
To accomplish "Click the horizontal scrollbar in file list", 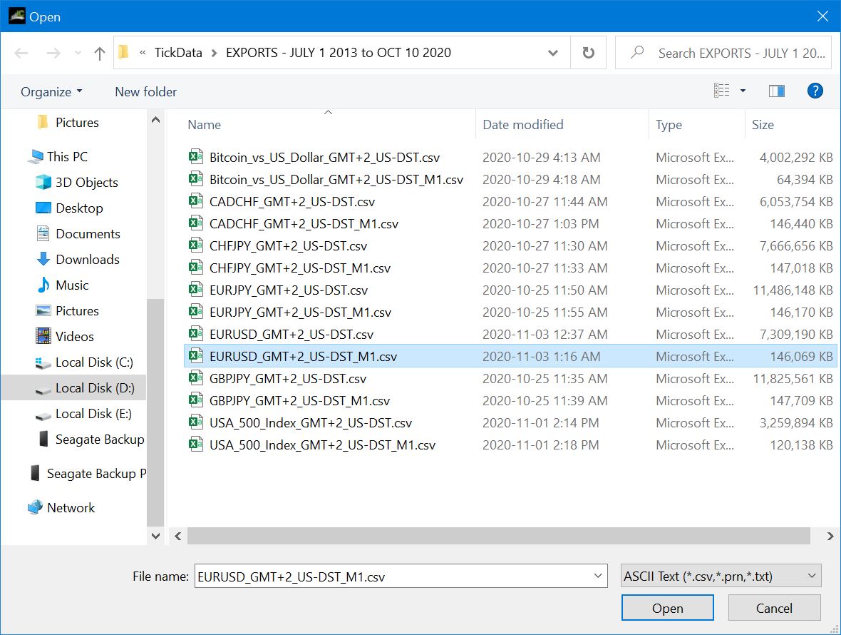I will click(x=498, y=536).
